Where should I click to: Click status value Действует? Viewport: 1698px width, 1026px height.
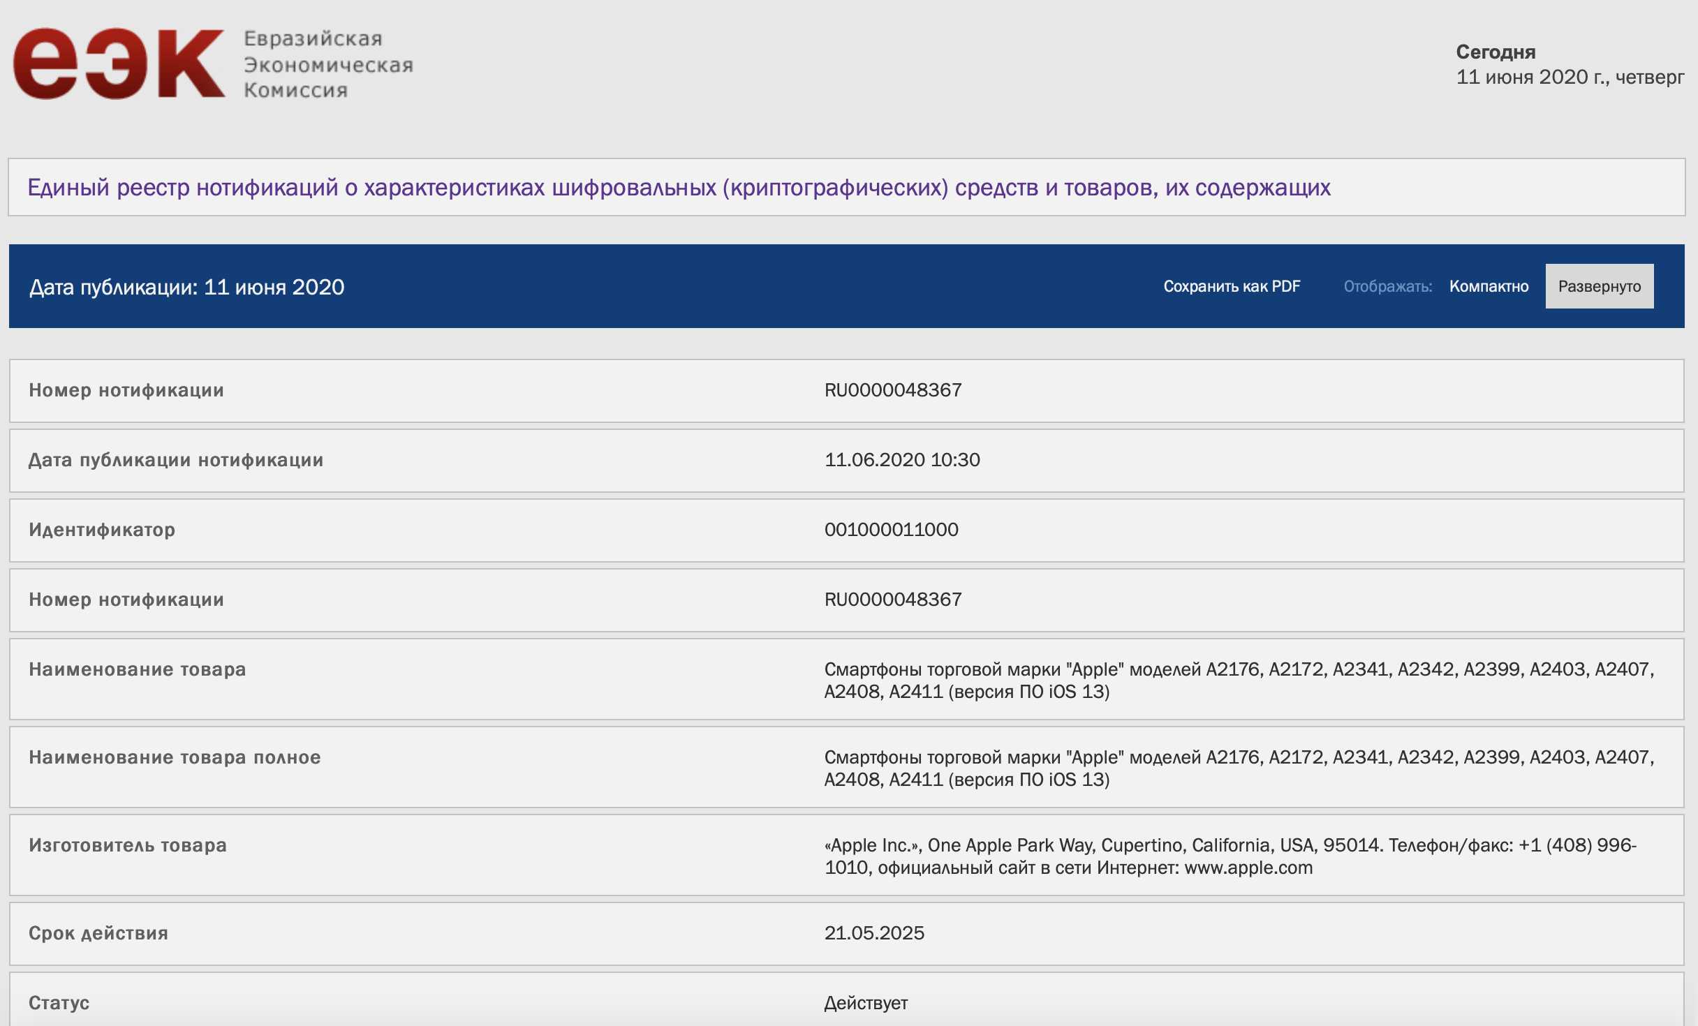coord(865,1003)
